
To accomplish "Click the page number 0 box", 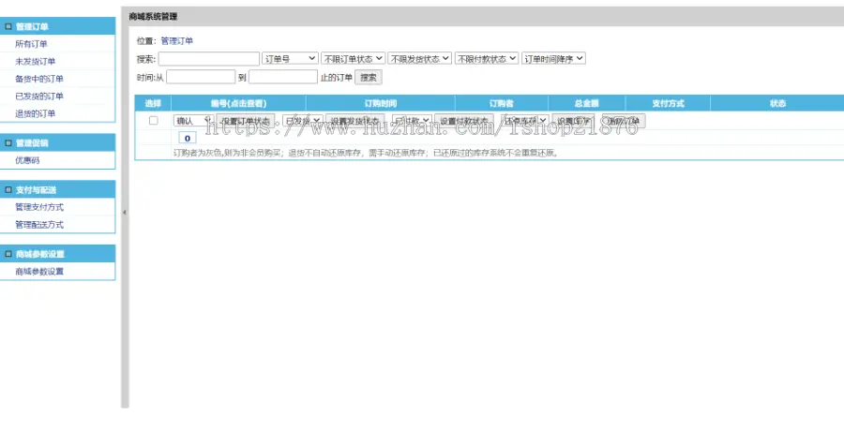I will click(x=188, y=139).
